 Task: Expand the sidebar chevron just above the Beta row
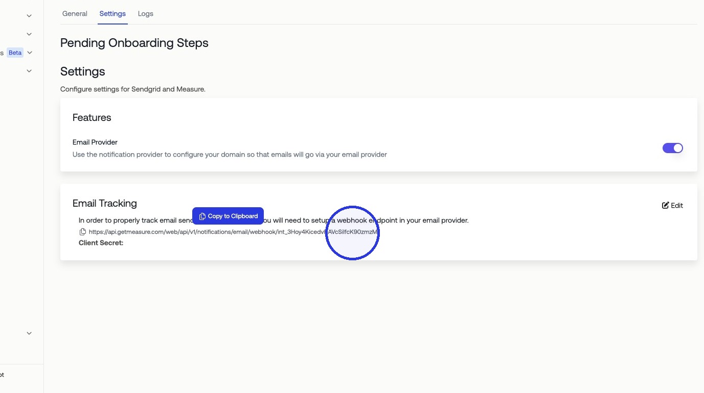(x=29, y=34)
